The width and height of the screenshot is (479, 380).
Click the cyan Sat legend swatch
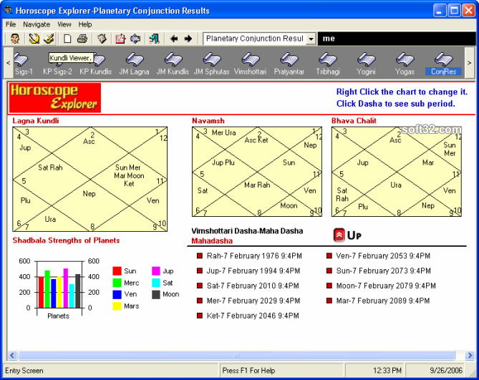tap(156, 283)
